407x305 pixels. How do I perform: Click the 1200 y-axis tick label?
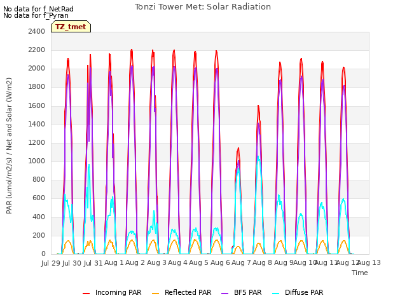37,142
